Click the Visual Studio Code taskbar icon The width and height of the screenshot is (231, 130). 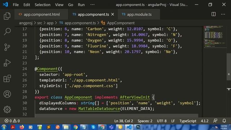point(129,127)
